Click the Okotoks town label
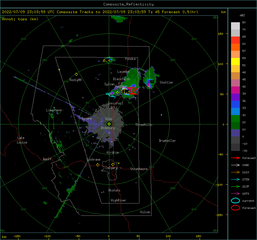Image resolution: width=257 pixels, height=240 pixels. [x=115, y=190]
